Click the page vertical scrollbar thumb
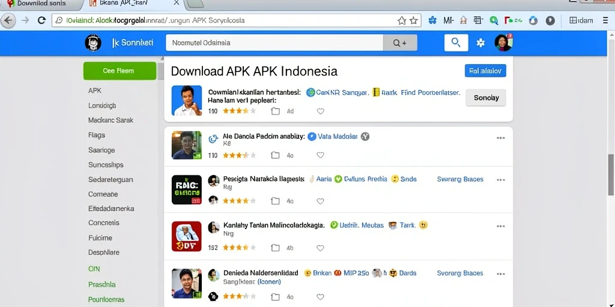This screenshot has height=307, width=615. 611,174
